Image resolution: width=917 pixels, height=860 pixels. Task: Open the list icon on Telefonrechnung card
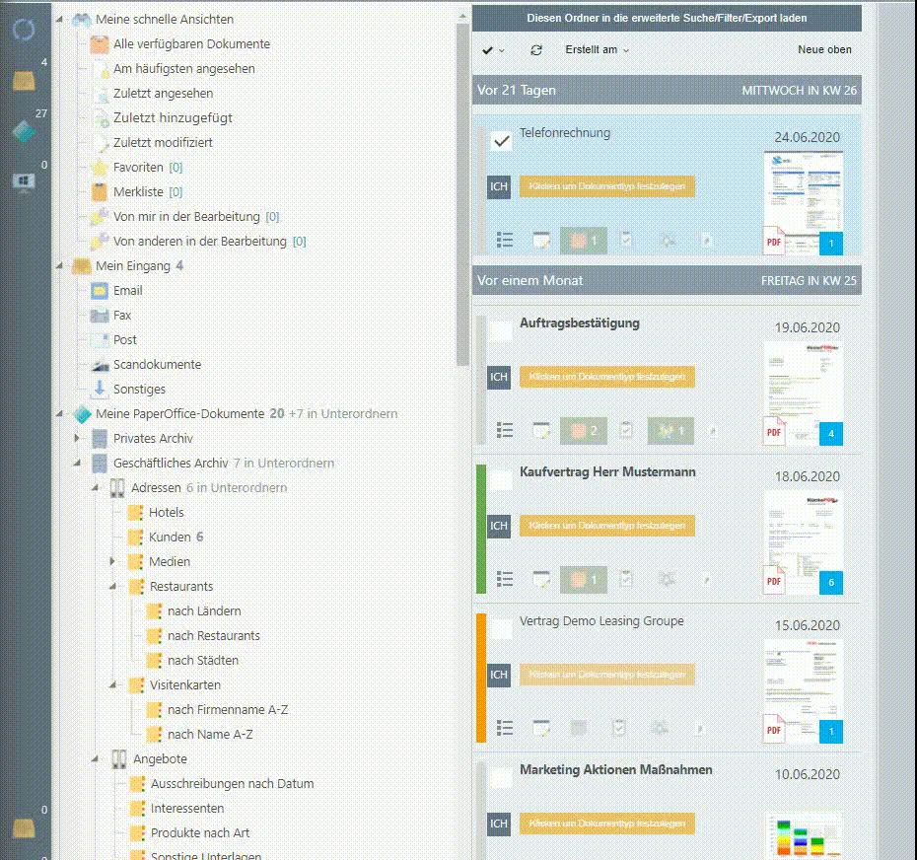505,240
